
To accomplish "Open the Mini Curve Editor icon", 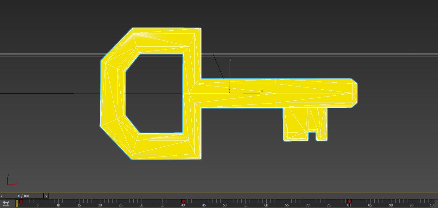I will [6, 203].
